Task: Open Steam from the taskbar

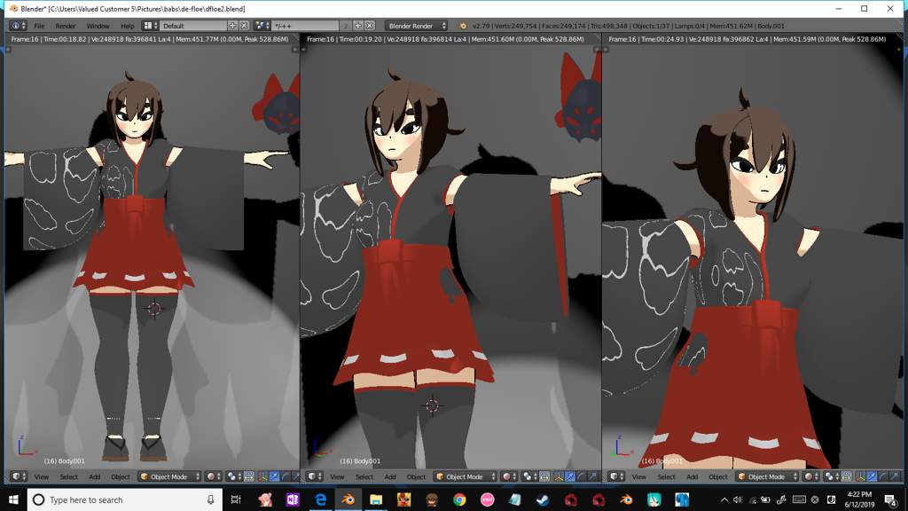Action: [542, 500]
